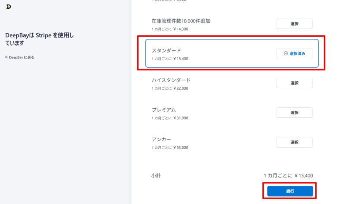Click the DeepBayは Stripe を使用しています heading
The image size is (344, 204).
point(40,39)
